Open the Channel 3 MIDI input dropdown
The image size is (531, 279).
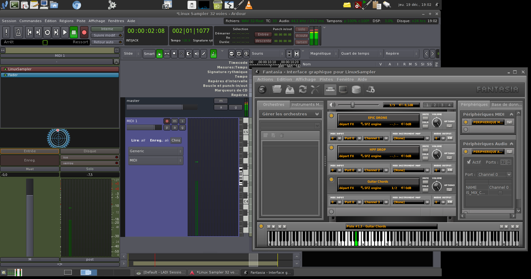tap(386, 202)
